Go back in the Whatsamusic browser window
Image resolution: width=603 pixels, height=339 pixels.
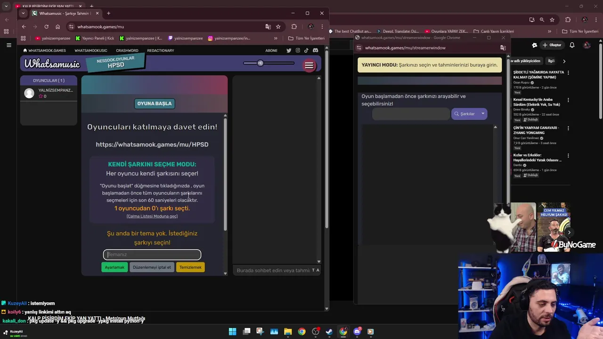[24, 27]
